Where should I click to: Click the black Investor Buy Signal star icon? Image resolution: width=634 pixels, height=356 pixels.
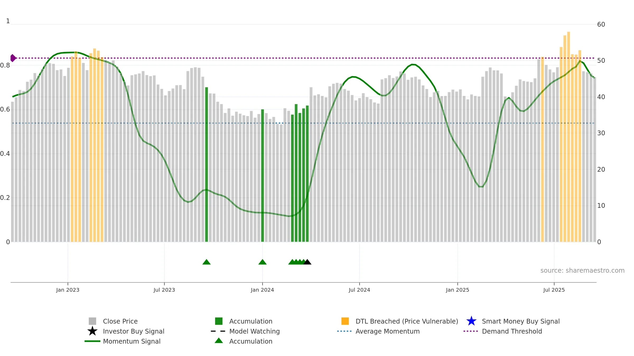pyautogui.click(x=92, y=331)
